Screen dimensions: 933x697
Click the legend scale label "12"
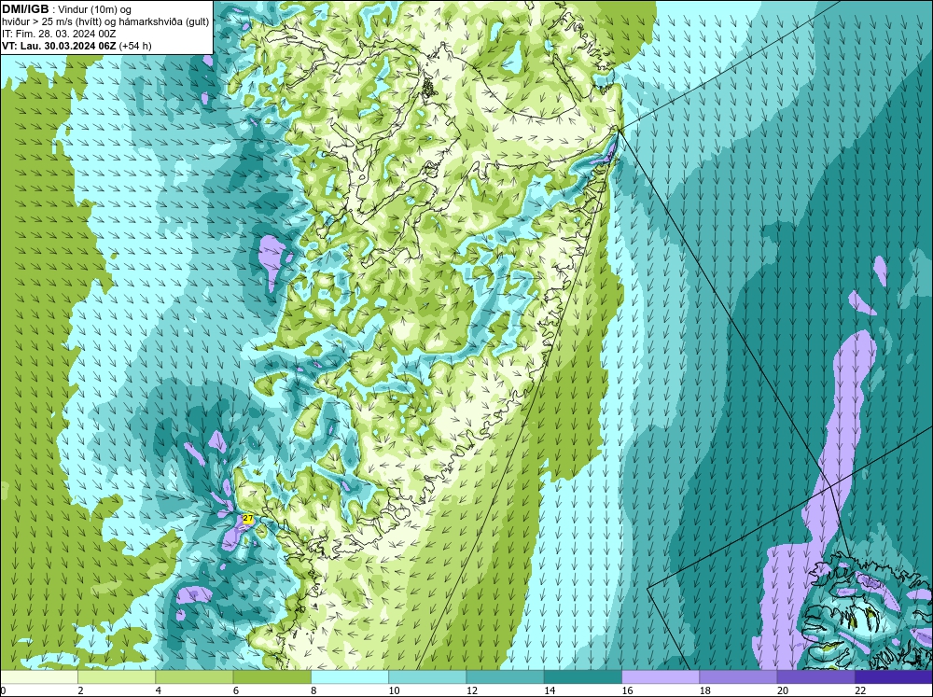tap(472, 690)
